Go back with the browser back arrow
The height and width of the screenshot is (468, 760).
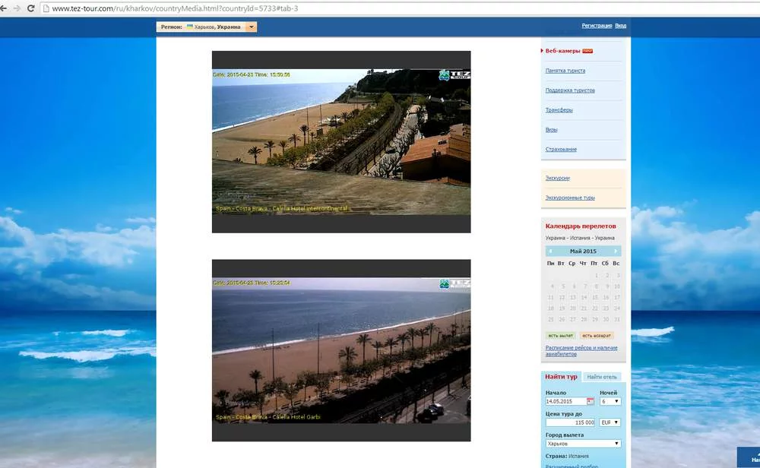tap(4, 8)
